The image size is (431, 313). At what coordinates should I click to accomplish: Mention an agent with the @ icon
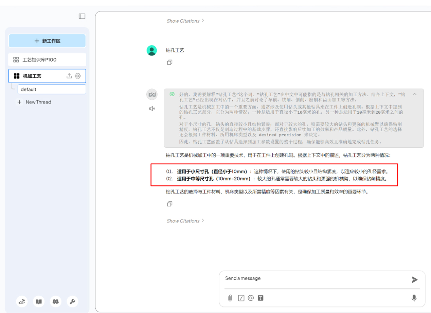(251, 298)
